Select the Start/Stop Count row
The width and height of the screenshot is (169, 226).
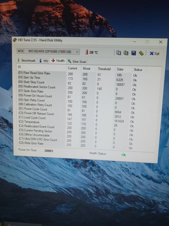point(78,83)
